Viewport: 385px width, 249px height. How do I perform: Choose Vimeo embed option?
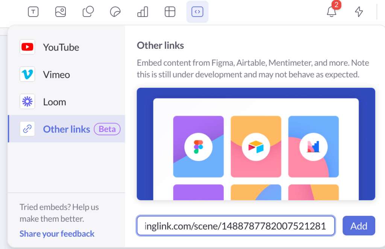[x=67, y=74]
